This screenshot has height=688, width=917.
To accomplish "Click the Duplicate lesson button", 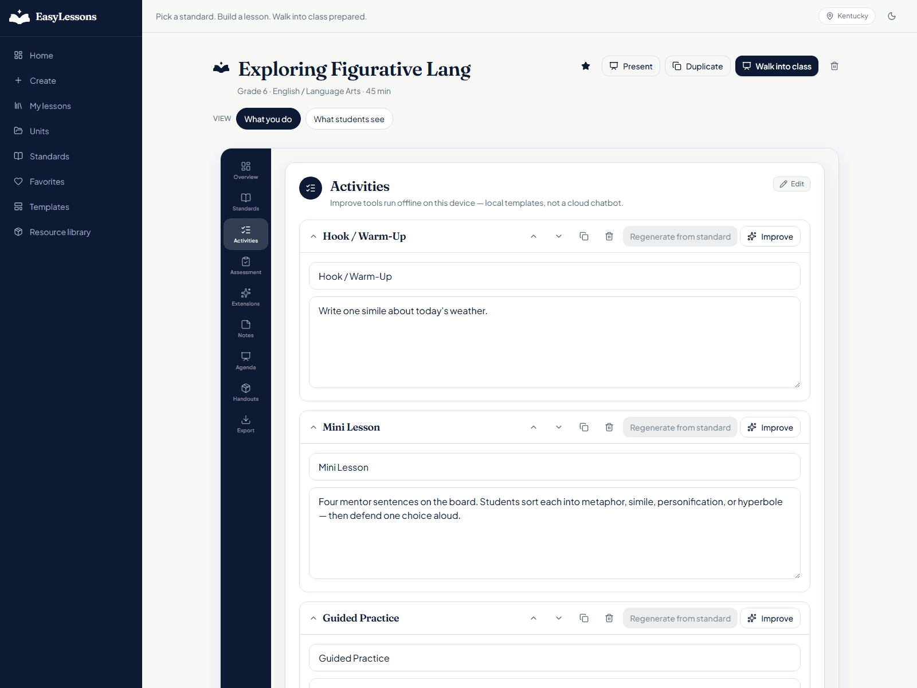I will (697, 66).
